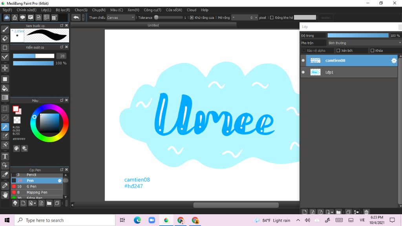Image resolution: width=402 pixels, height=226 pixels.
Task: Click the cloud save icon
Action: pos(7,17)
